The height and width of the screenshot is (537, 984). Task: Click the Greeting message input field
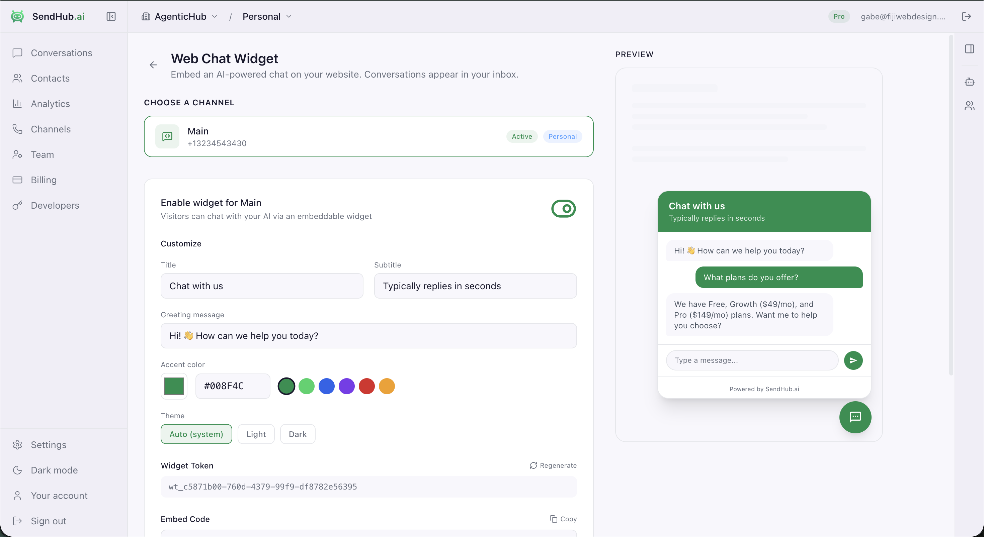368,336
